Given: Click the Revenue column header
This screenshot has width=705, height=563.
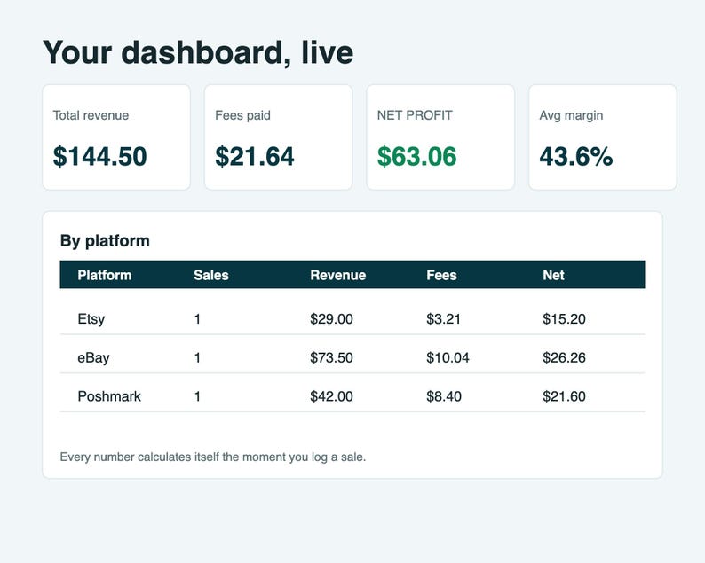Looking at the screenshot, I should click(x=337, y=275).
